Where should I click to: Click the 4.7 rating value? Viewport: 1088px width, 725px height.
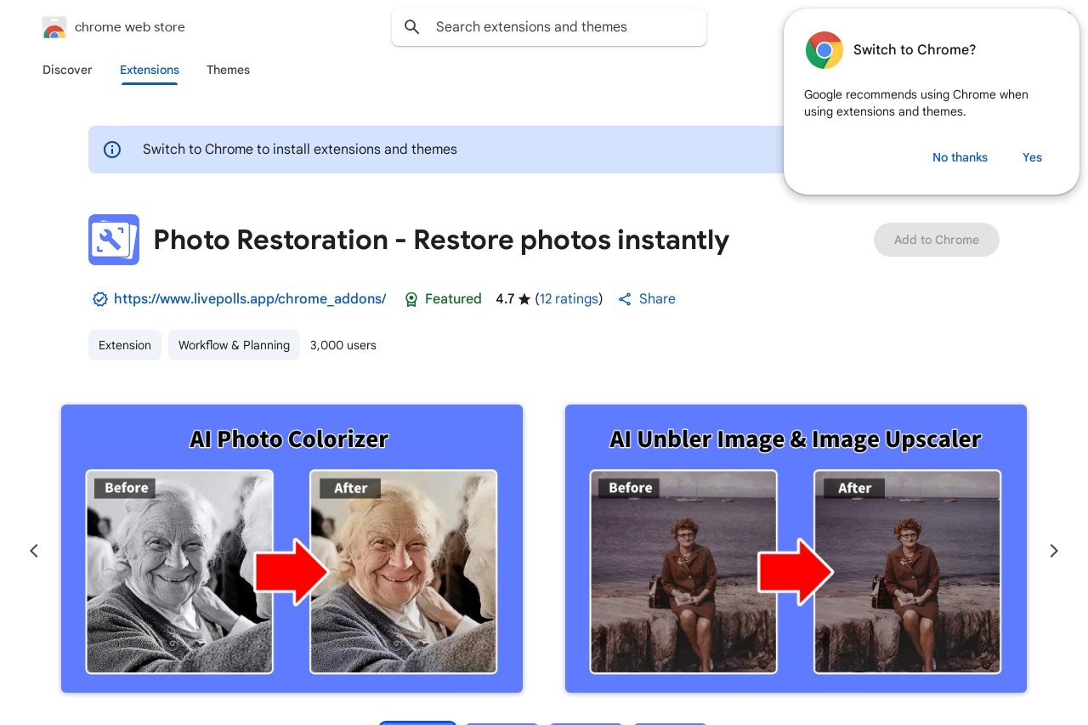tap(505, 299)
